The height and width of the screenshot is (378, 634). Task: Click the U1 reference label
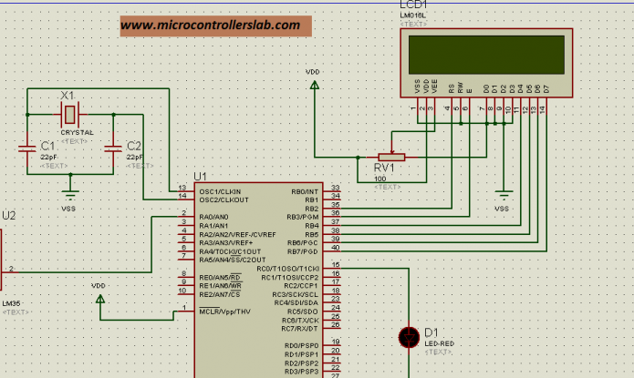tap(200, 177)
